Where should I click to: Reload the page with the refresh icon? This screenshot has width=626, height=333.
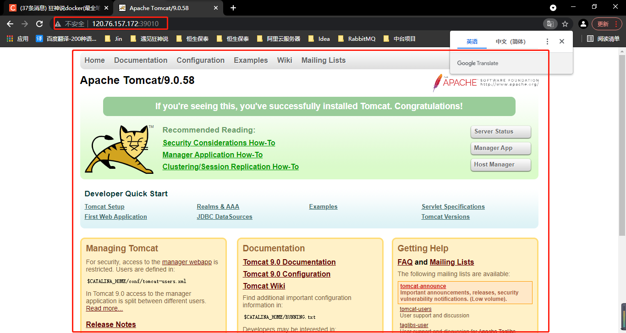(x=39, y=24)
